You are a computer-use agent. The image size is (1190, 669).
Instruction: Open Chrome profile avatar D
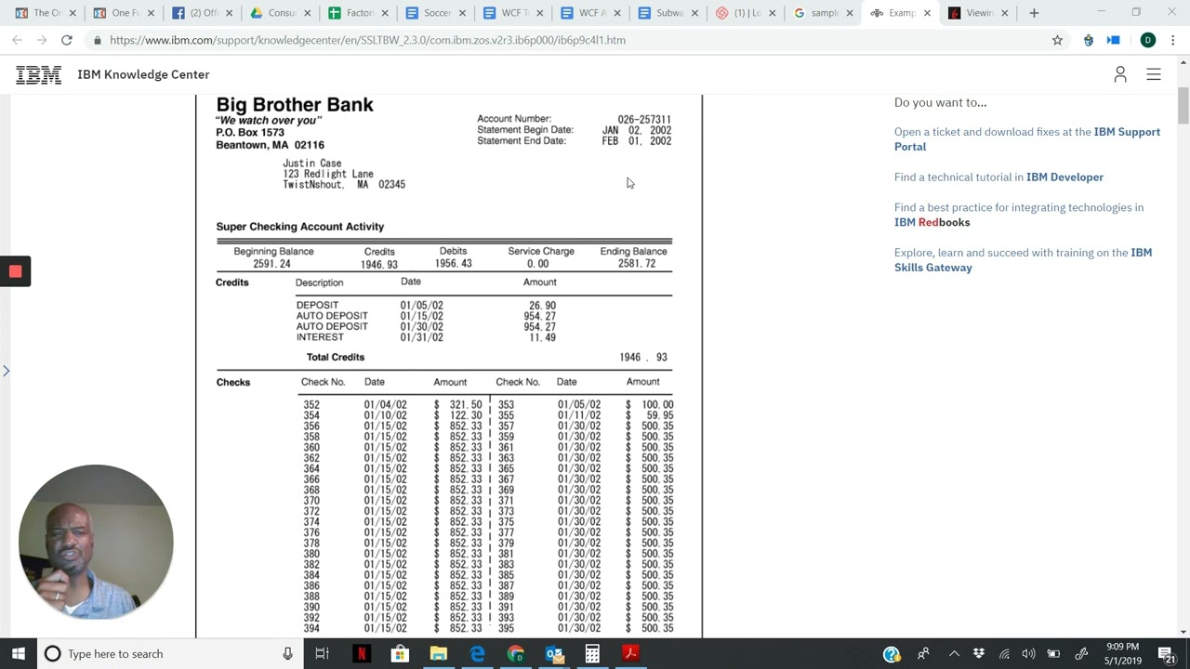1148,40
